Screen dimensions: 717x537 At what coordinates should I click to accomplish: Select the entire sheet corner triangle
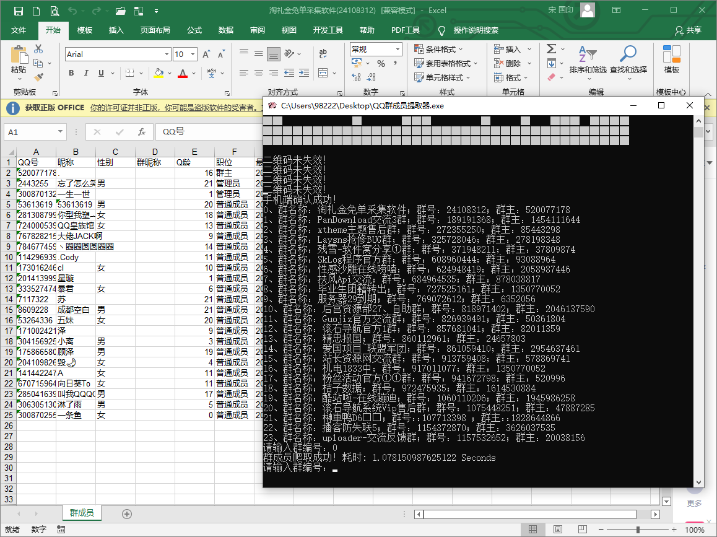[x=10, y=151]
